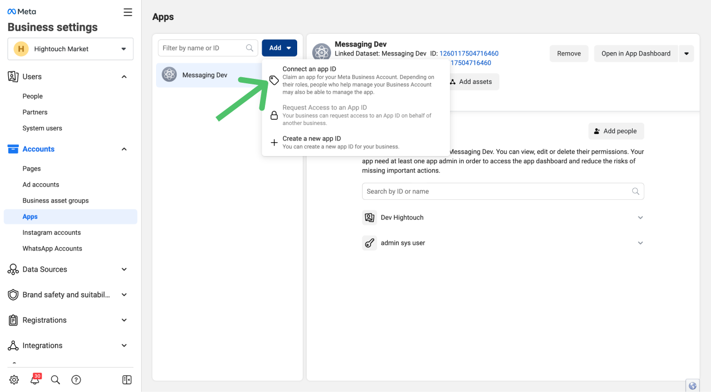Viewport: 711px width, 392px height.
Task: Open the help question mark icon
Action: click(x=77, y=380)
